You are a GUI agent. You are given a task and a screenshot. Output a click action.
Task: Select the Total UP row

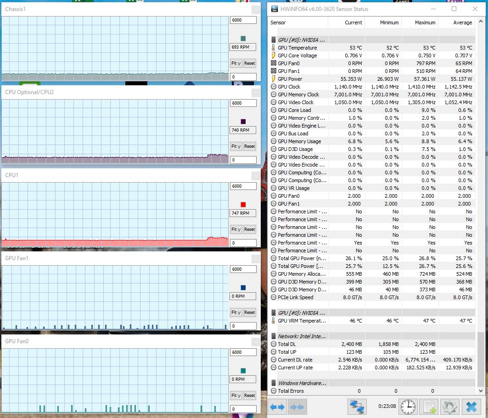372,352
